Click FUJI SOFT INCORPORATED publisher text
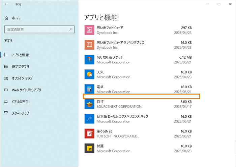This screenshot has width=236, height=167. (118, 136)
